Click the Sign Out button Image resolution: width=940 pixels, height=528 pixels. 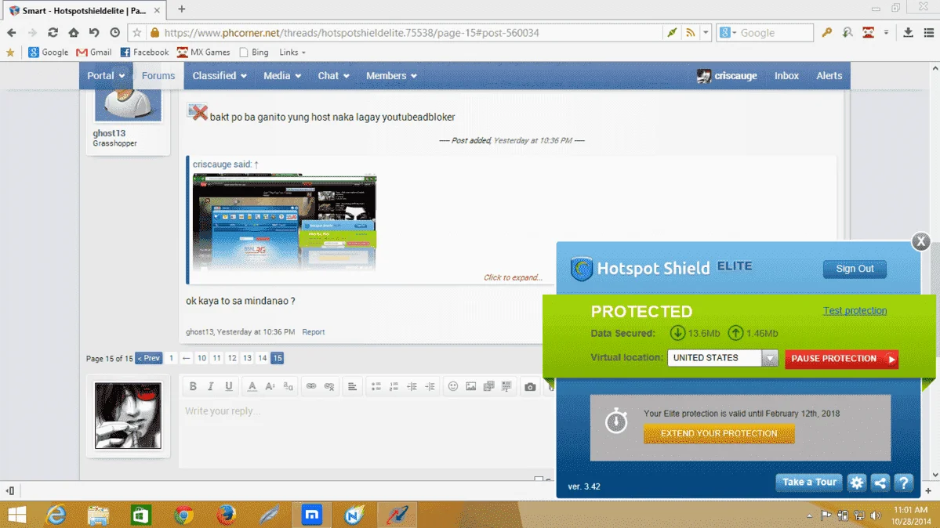[855, 269]
